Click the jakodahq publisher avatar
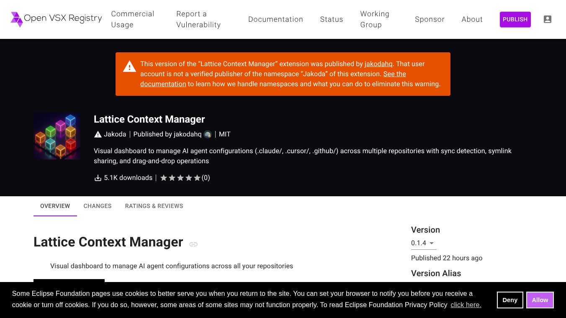This screenshot has height=318, width=566. tap(208, 134)
